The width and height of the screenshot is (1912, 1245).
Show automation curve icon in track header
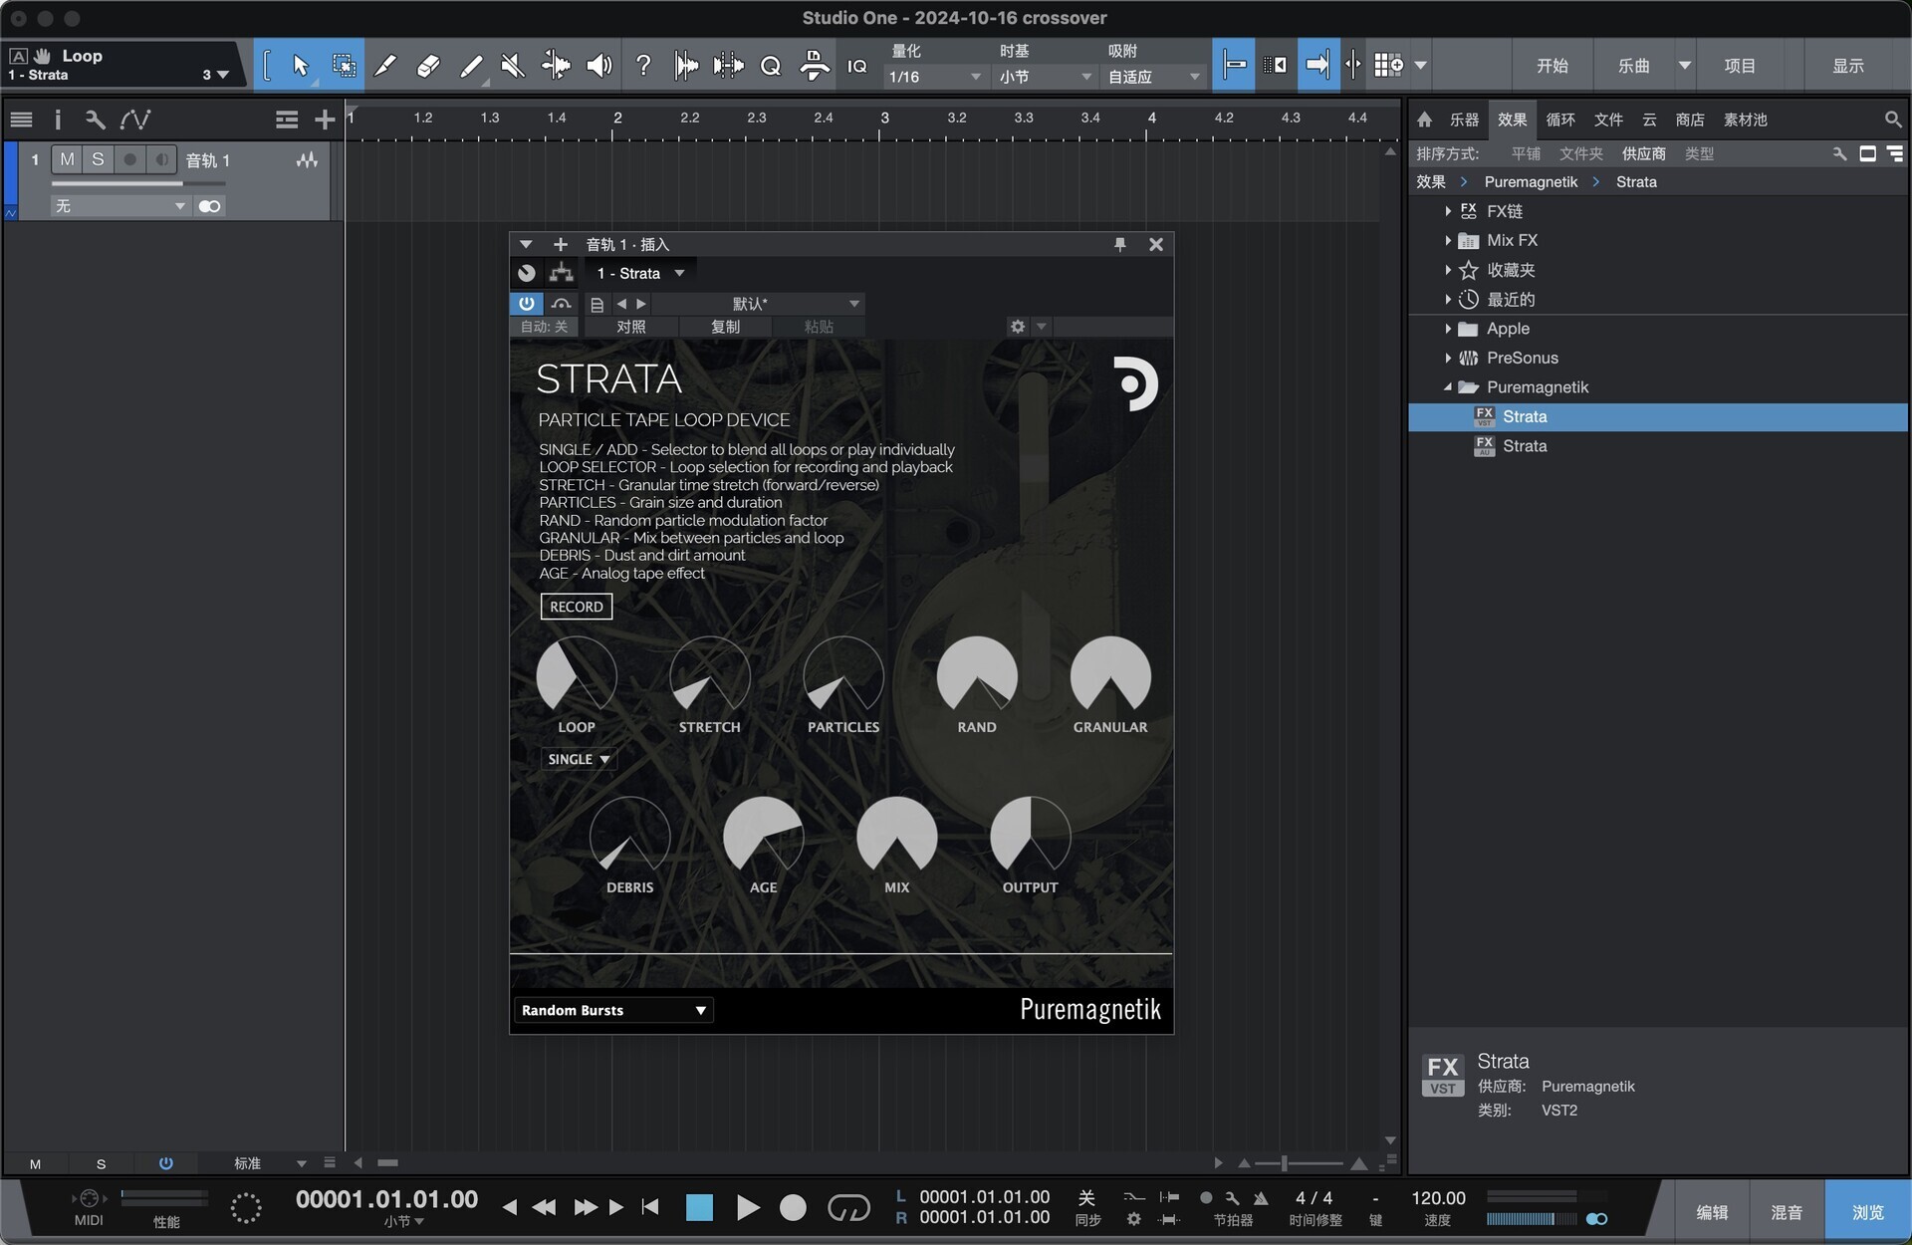coord(135,120)
